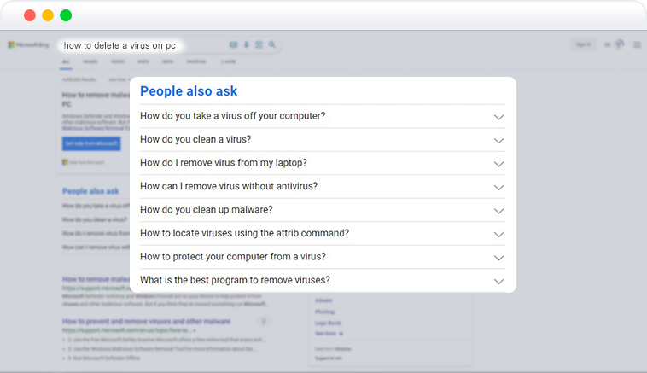Viewport: 647px width, 373px height.
Task: Open the blurred "How to prevent and remove viruses and other malware" link
Action: coord(147,322)
